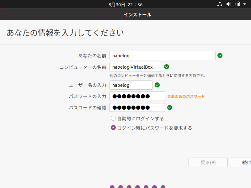Viewport: 251px width, 188px height.
Task: Click the green checkmark beside コンピューターの名前 field
Action: (x=167, y=67)
